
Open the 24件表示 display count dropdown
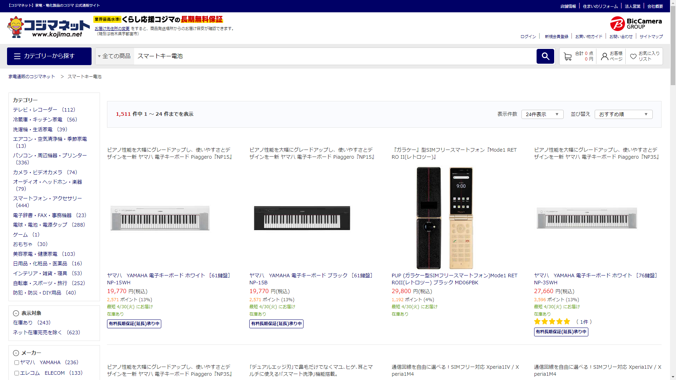tap(542, 114)
